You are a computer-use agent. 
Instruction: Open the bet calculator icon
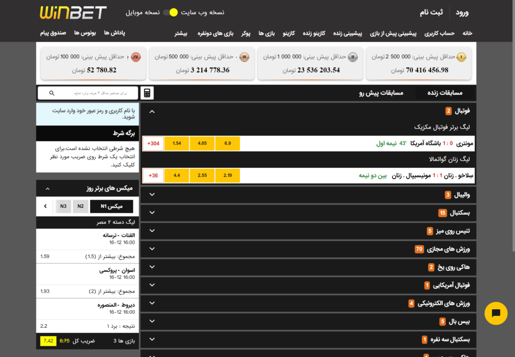(147, 93)
